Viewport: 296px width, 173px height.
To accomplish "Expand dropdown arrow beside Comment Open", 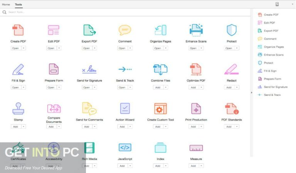I will [x=130, y=48].
